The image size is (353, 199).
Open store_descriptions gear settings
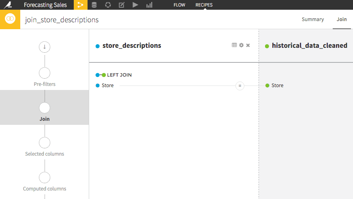pos(241,45)
